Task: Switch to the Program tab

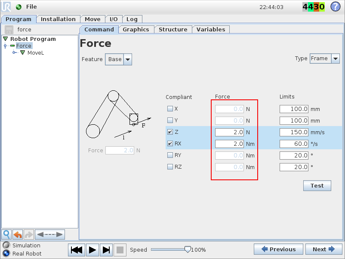Action: point(18,19)
